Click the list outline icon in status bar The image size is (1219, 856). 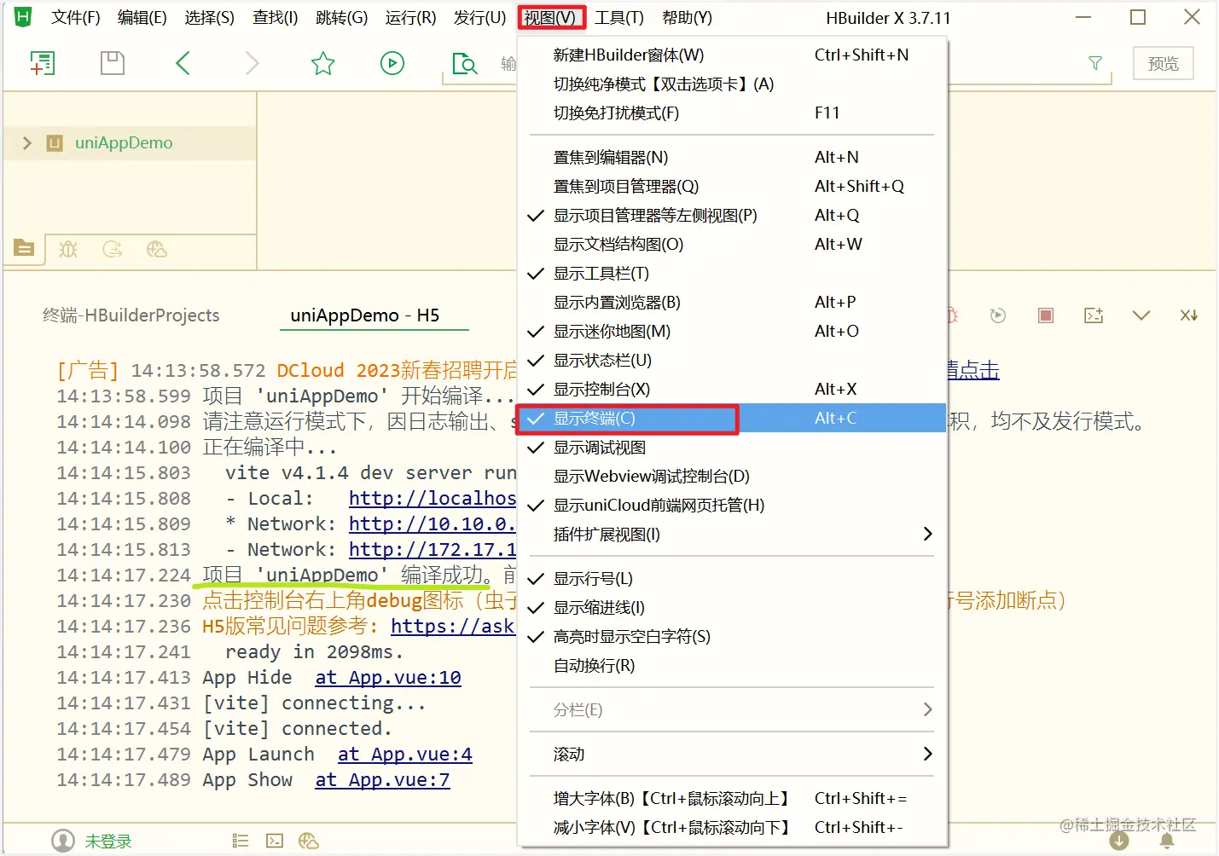241,842
